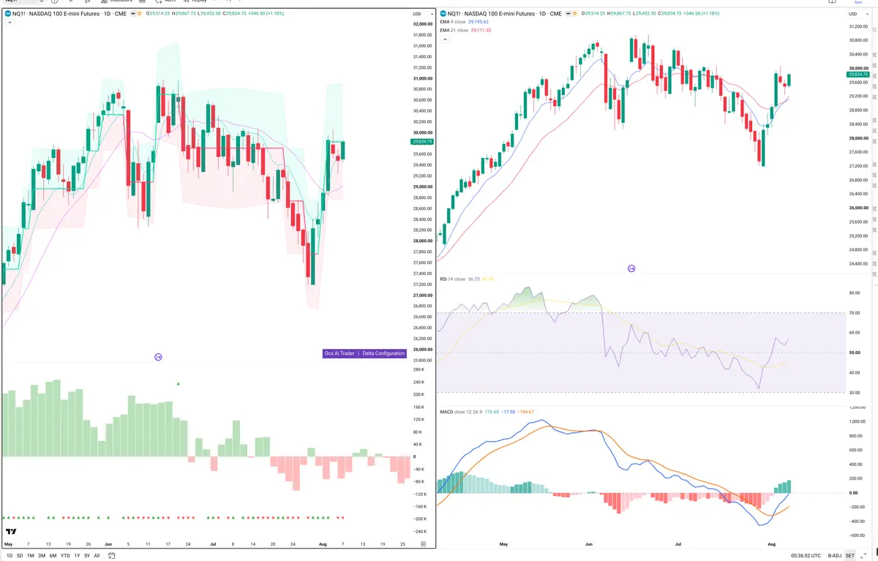Image resolution: width=878 pixels, height=561 pixels.
Task: Click the 280 K level on delta scale
Action: click(x=418, y=370)
